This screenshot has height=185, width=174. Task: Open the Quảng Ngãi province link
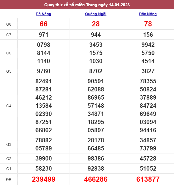[x=96, y=14]
